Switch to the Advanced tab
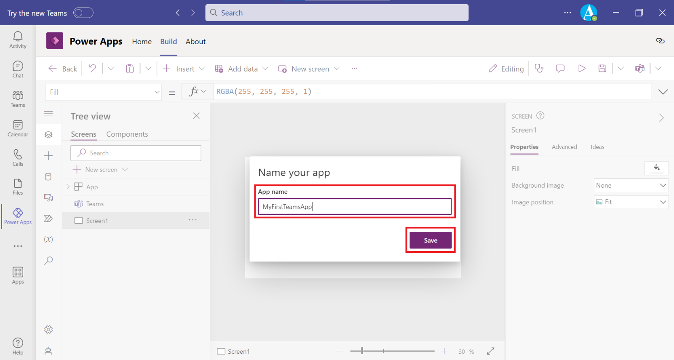674x360 pixels. point(564,147)
